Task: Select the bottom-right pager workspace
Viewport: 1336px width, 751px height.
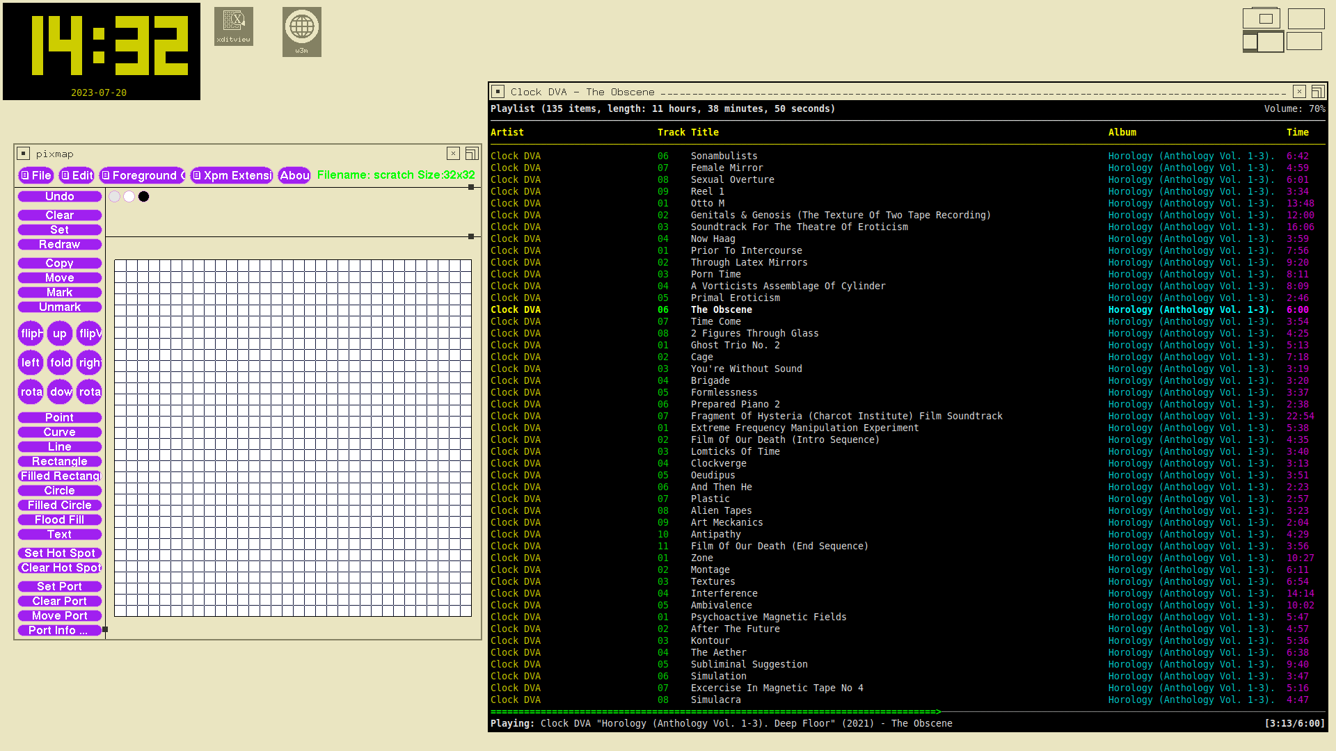Action: click(1305, 41)
